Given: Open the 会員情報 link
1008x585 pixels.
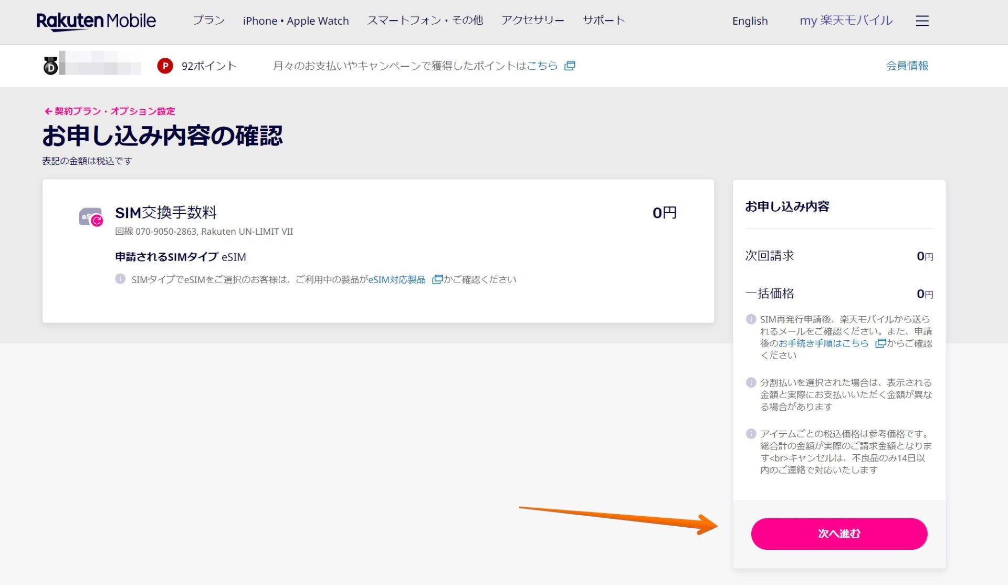Looking at the screenshot, I should click(907, 66).
